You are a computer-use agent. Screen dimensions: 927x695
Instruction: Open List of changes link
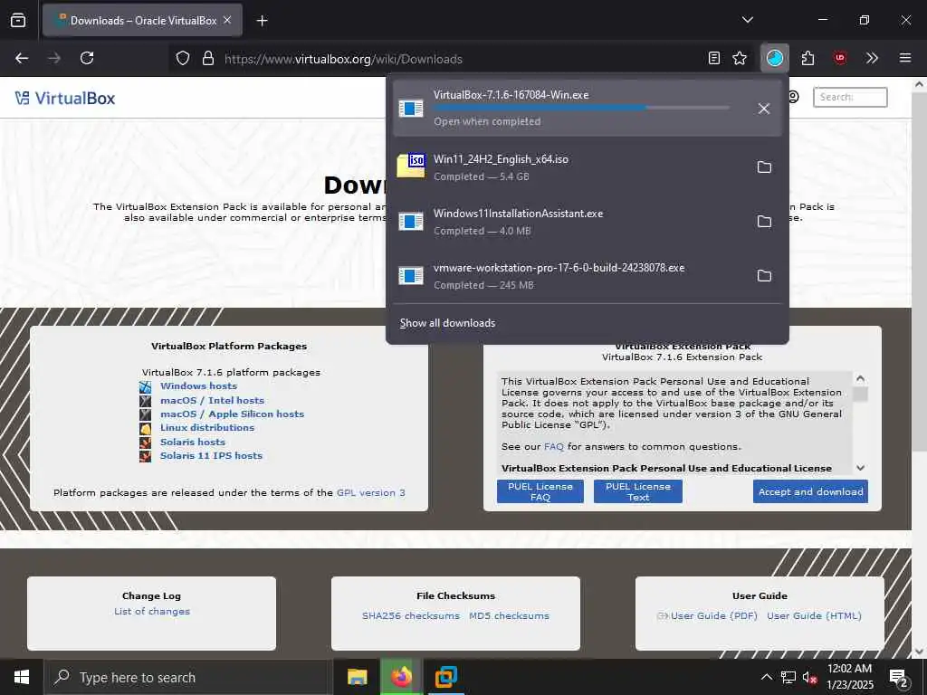tap(152, 612)
